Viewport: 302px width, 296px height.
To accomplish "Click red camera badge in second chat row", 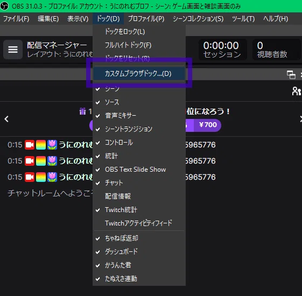I will [x=30, y=161].
